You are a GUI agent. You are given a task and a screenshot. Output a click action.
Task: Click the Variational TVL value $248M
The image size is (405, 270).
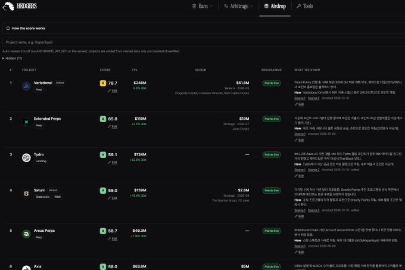(140, 83)
